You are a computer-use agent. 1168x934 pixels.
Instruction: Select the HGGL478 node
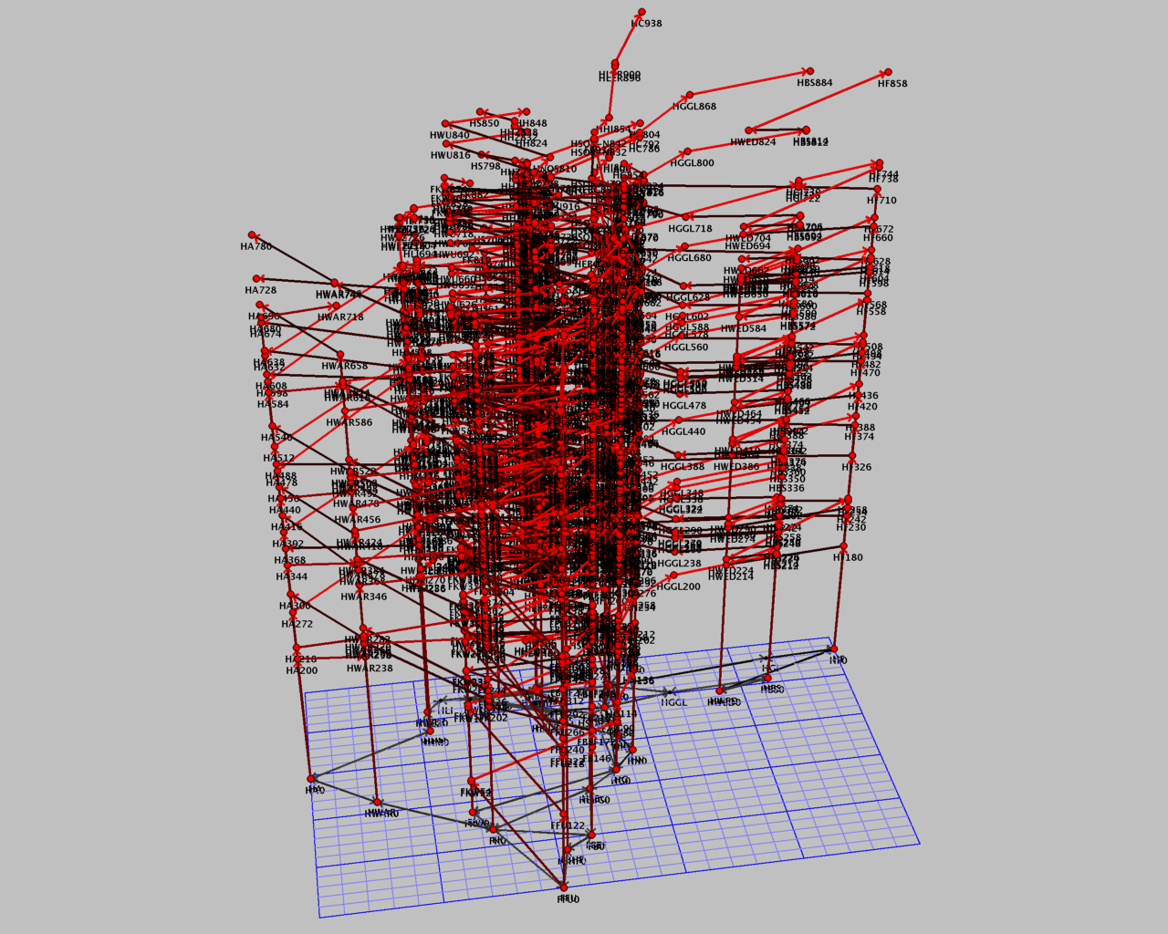click(680, 395)
